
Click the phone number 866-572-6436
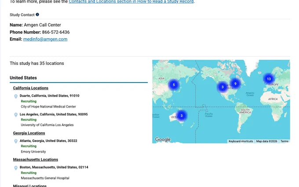[56, 32]
